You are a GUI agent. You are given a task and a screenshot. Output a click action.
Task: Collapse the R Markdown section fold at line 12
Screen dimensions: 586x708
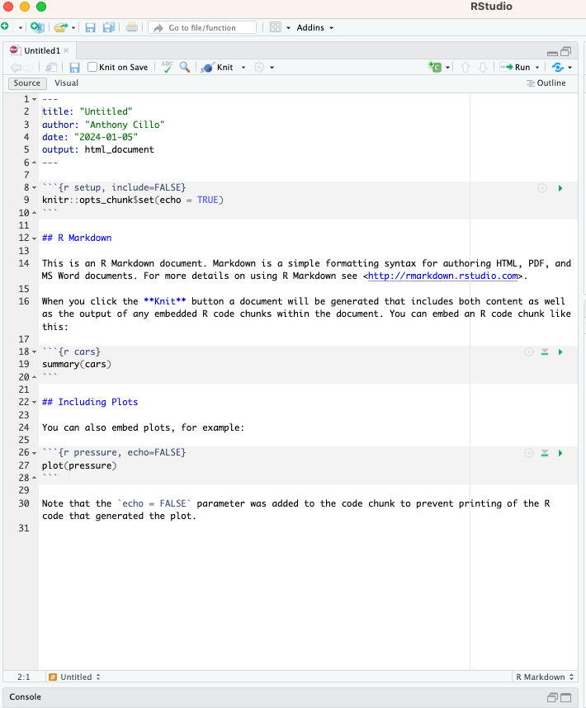click(x=35, y=238)
